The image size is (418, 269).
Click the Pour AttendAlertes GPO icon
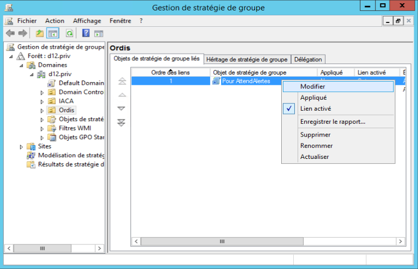216,81
